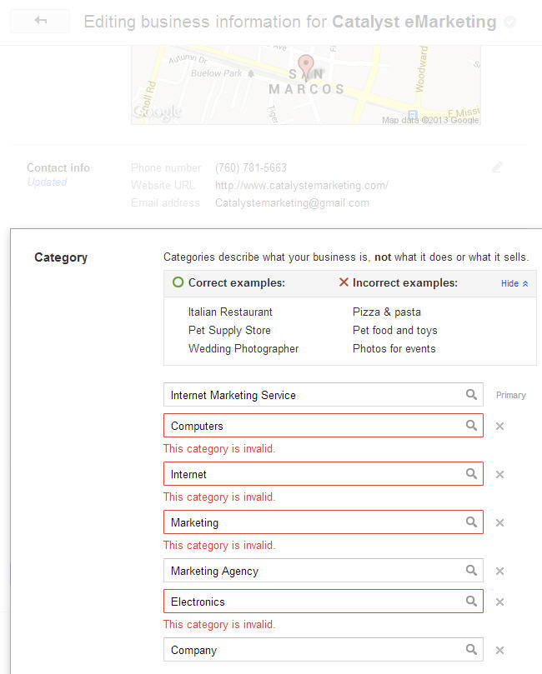Click invalid category message under Internet field
This screenshot has height=674, width=542.
pyautogui.click(x=219, y=497)
